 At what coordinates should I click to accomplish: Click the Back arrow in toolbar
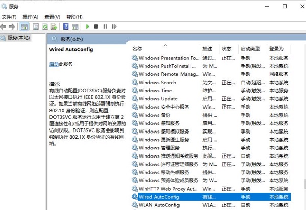[4, 26]
